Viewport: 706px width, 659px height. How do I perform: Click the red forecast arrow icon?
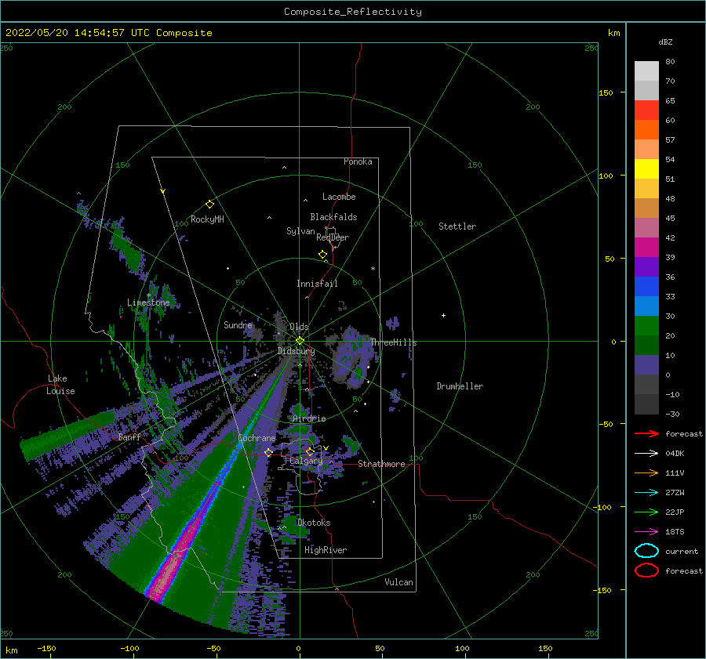(x=646, y=433)
